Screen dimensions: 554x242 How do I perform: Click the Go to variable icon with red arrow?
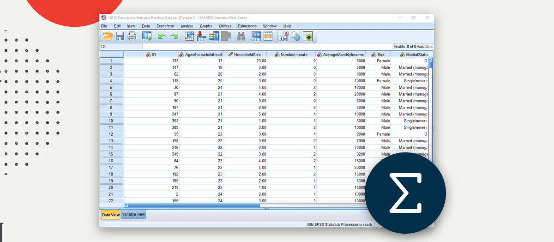click(x=201, y=36)
